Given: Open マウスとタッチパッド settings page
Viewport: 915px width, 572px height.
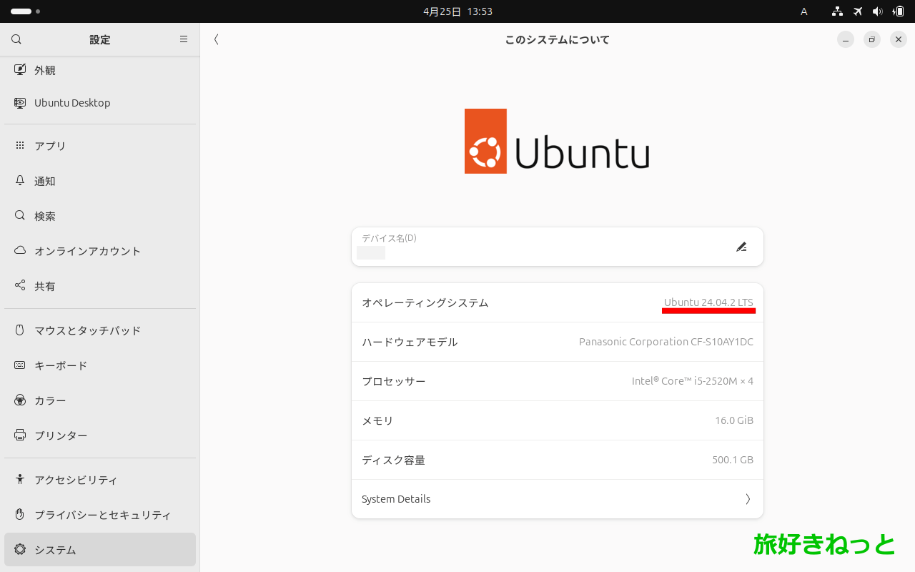Looking at the screenshot, I should tap(100, 330).
